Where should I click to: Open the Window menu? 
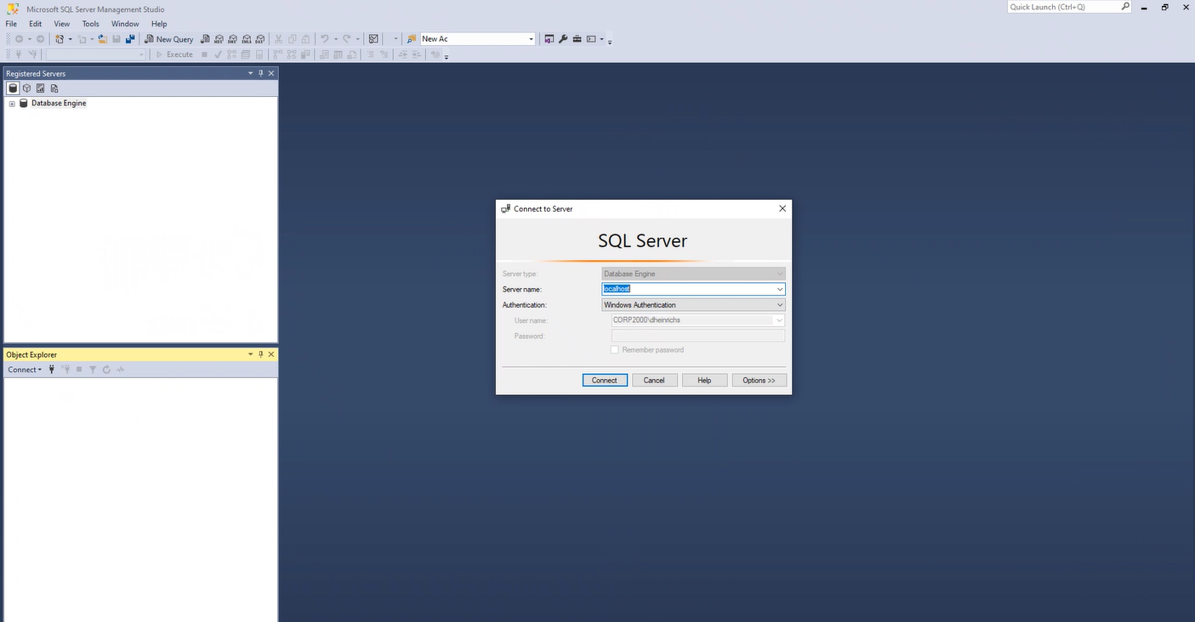125,24
